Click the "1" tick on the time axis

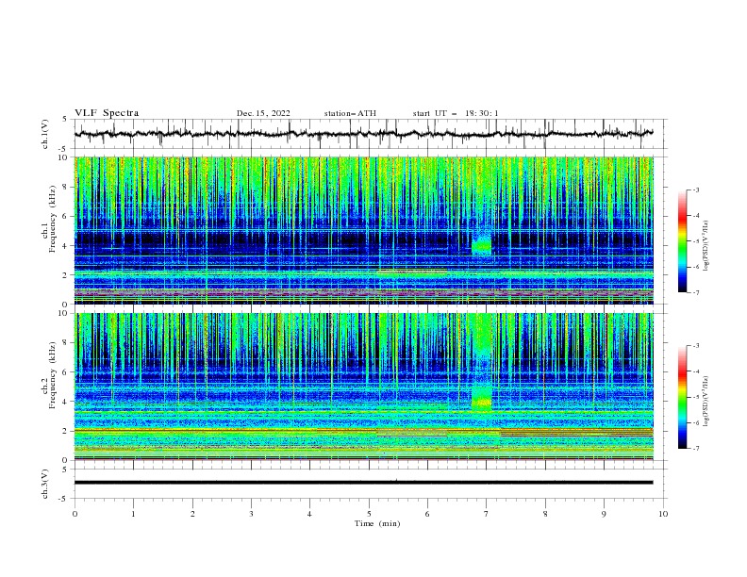(133, 514)
